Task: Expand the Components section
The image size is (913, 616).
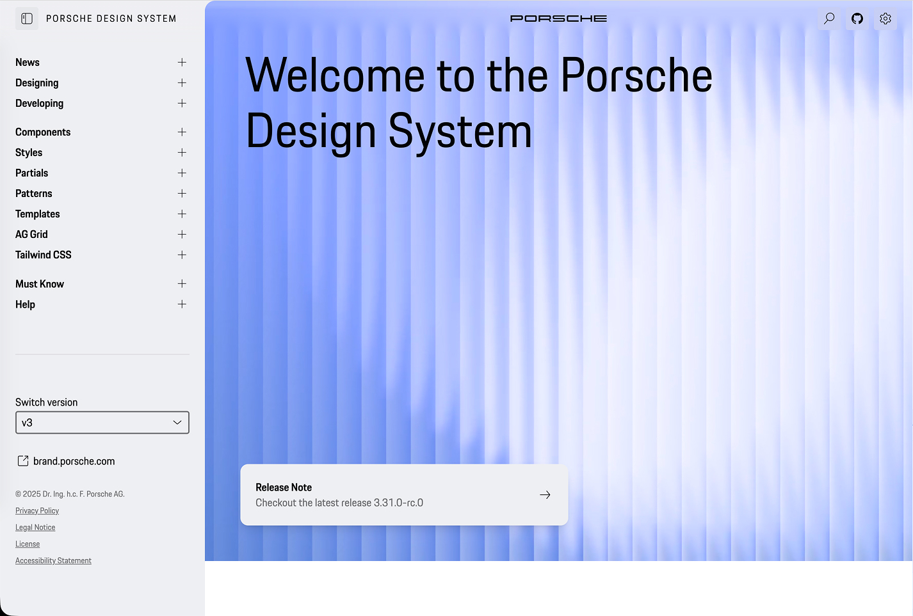Action: (182, 132)
